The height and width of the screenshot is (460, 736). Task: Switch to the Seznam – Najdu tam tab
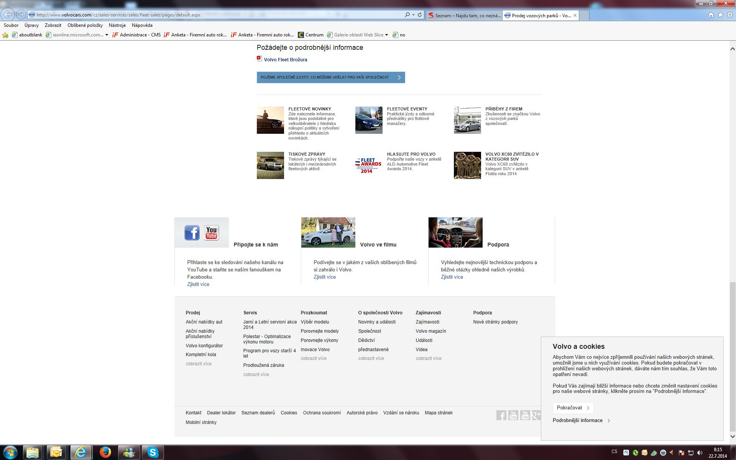click(x=464, y=16)
